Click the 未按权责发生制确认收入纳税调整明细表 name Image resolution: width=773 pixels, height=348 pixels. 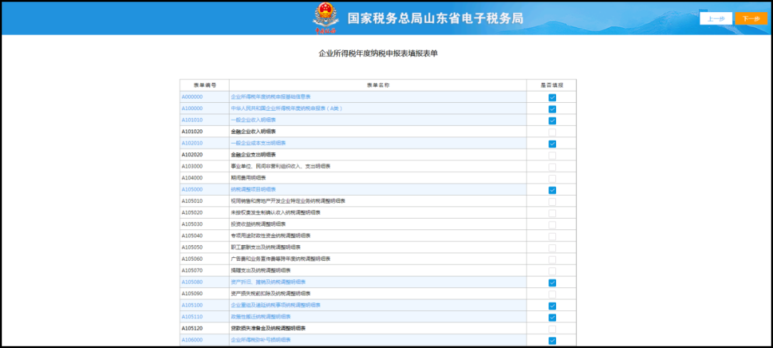276,212
